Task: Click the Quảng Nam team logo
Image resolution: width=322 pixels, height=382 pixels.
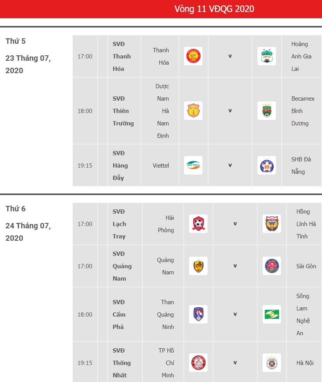Action: coord(198,266)
